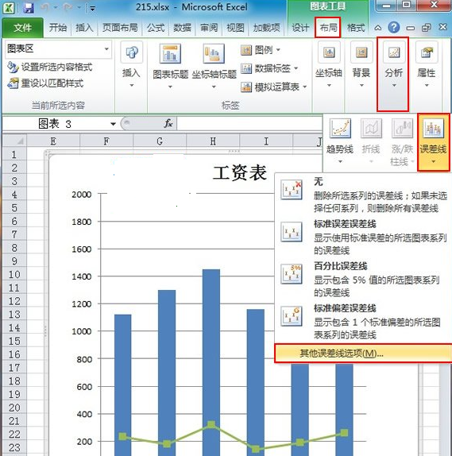Click the fx insert function icon

pyautogui.click(x=168, y=124)
